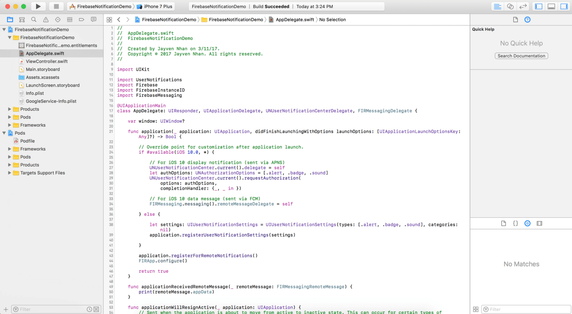Click the 'import Firebase' line
This screenshot has width=572, height=314.
[137, 85]
